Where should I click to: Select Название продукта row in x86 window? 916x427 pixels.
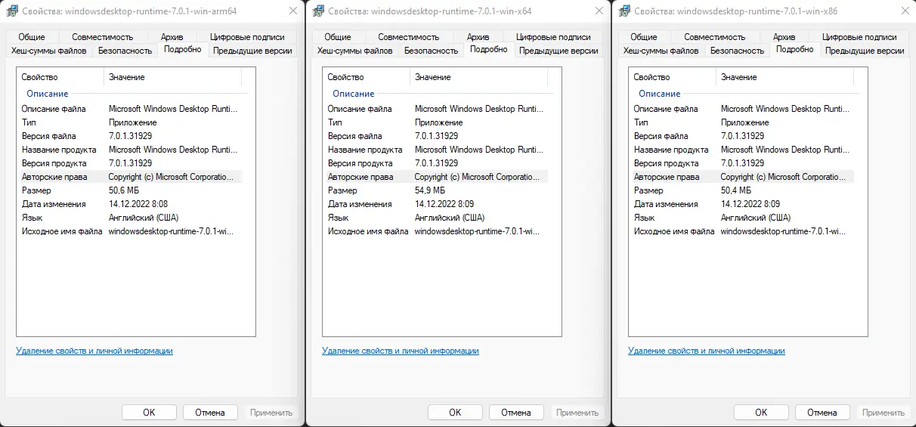[x=741, y=150]
